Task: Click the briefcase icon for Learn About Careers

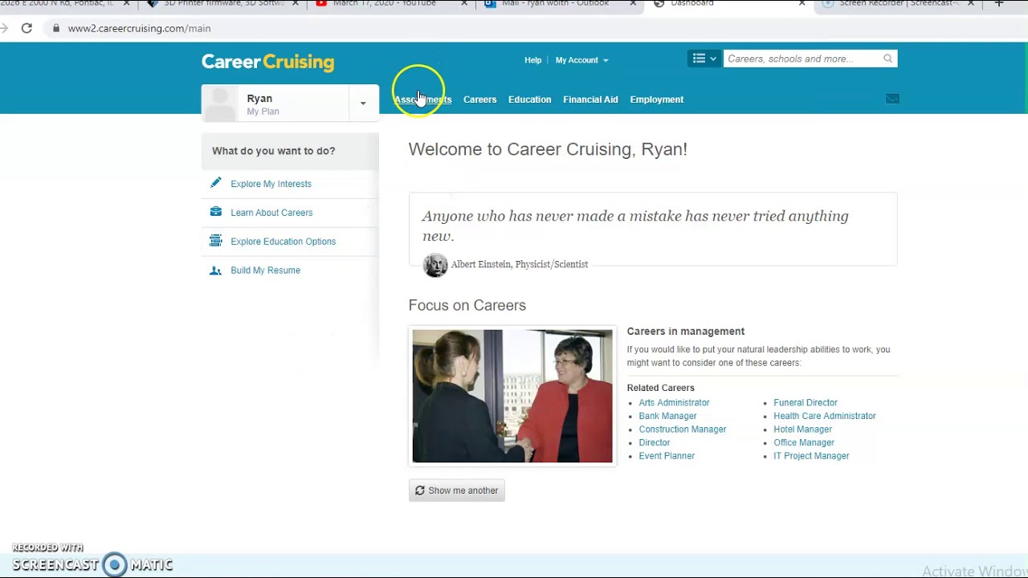Action: [215, 212]
